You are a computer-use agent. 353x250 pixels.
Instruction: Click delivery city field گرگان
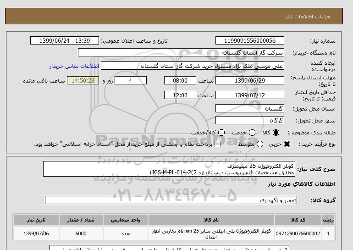click(x=250, y=121)
